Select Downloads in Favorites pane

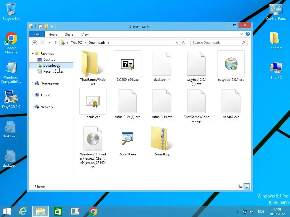coord(51,65)
